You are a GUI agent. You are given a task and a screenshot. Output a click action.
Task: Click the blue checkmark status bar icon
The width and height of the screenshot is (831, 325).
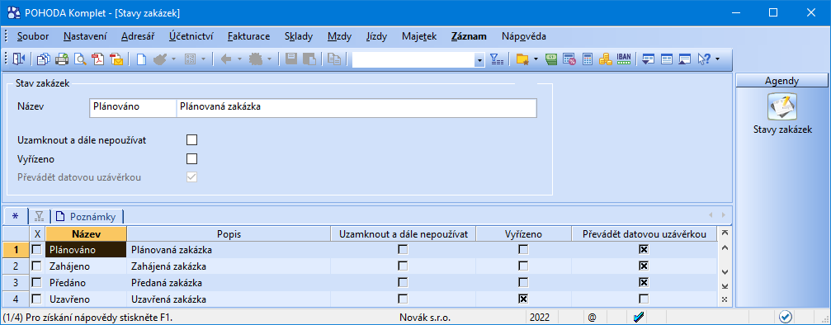[x=639, y=317]
